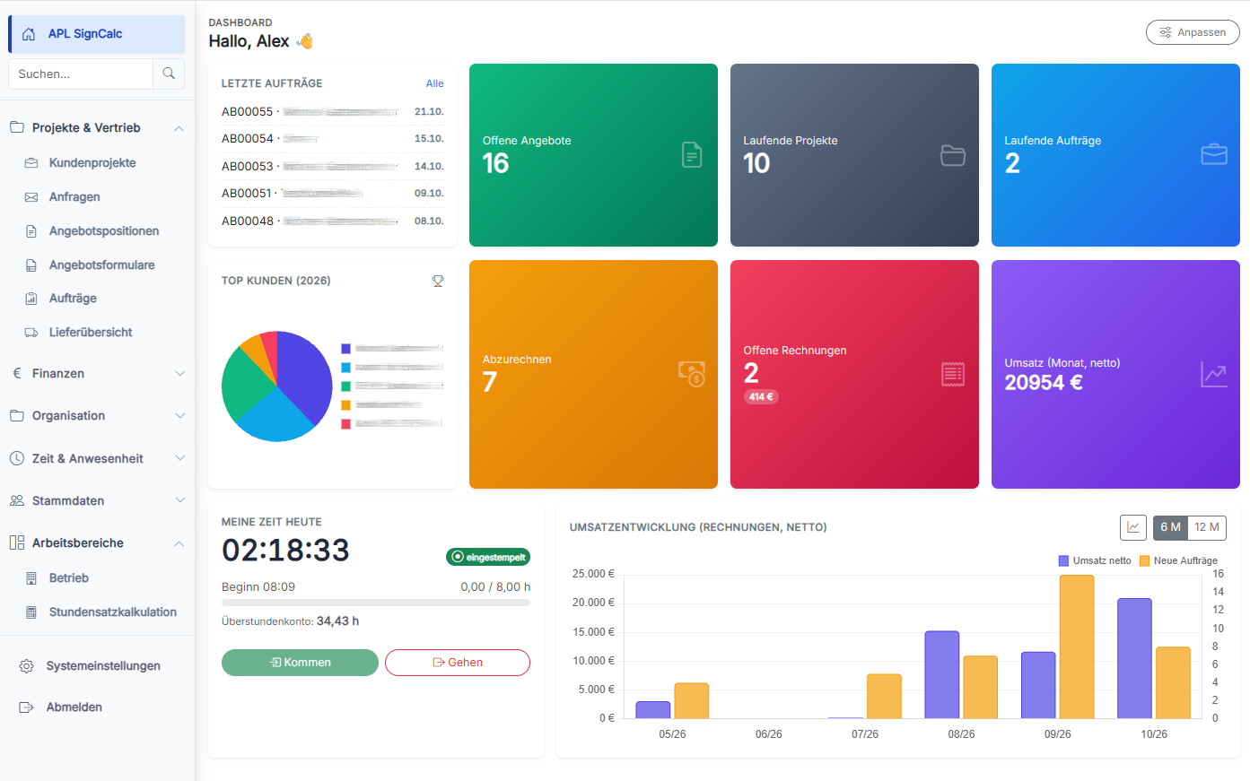Click the briefcase icon on Laufende Aufträge card
The image size is (1250, 781).
pyautogui.click(x=1214, y=154)
